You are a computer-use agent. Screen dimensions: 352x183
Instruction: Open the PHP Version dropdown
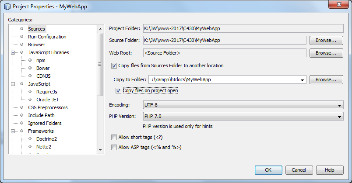point(339,117)
